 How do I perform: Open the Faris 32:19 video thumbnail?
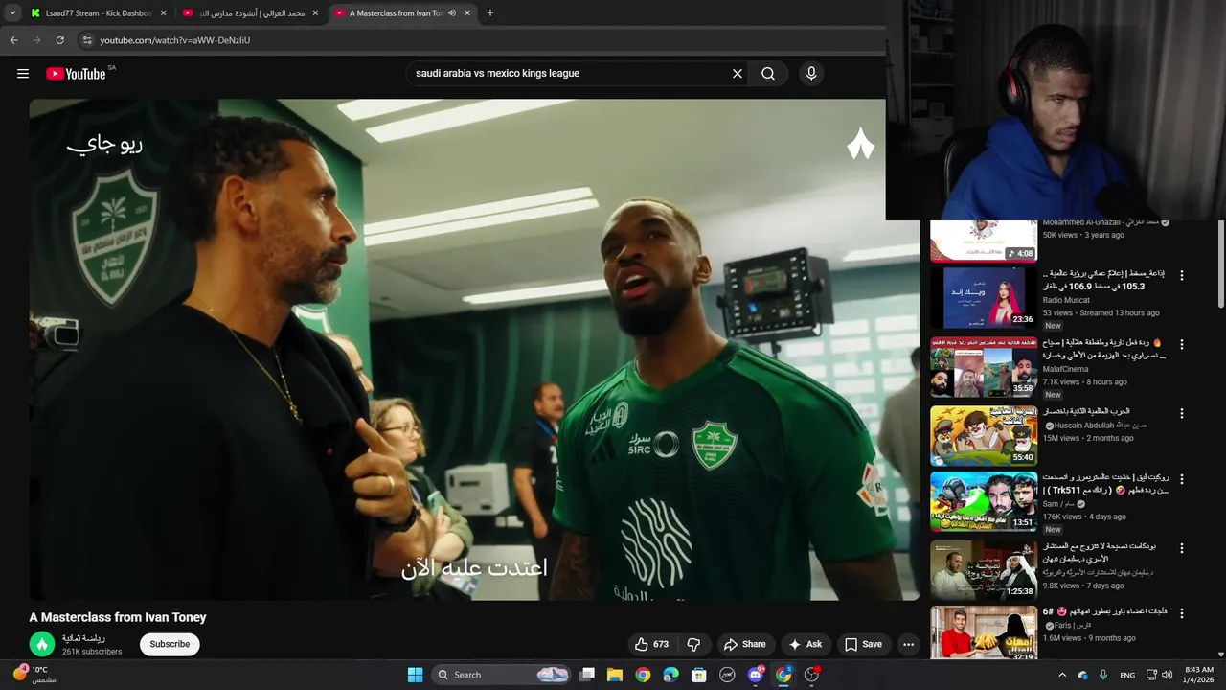tap(984, 633)
